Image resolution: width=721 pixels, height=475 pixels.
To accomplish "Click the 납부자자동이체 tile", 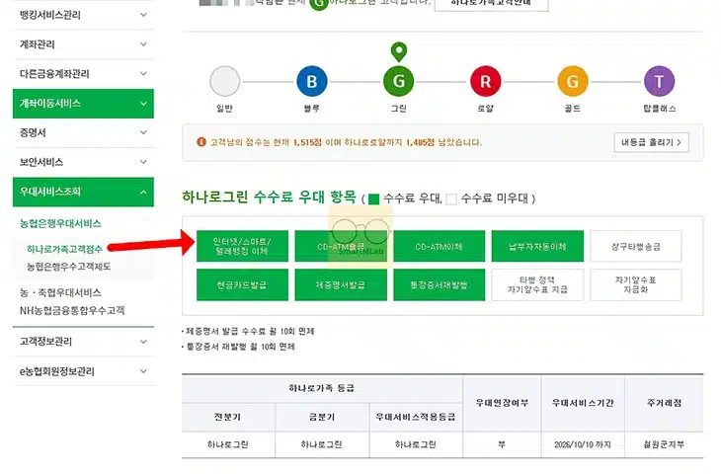I will [537, 246].
